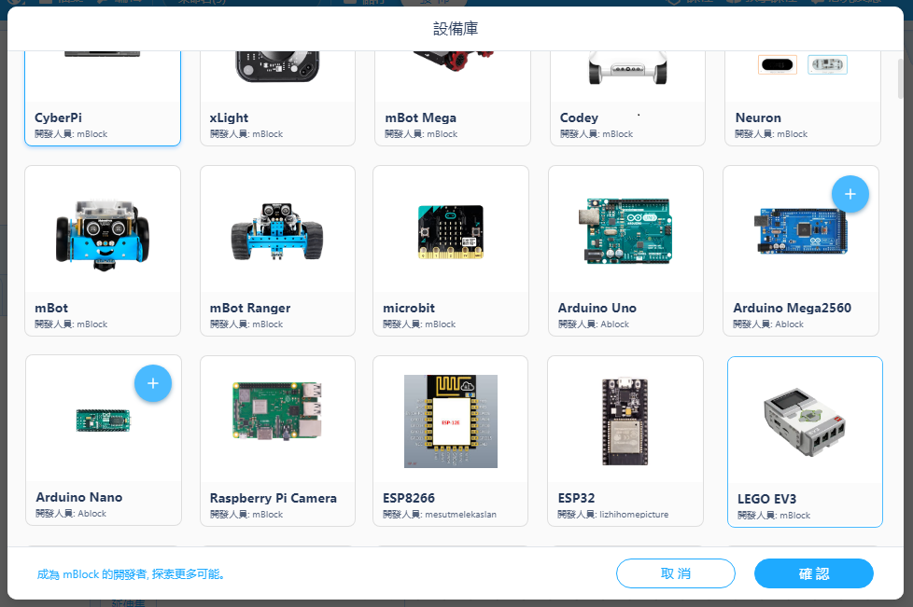Add Arduino Mega2560 with plus button
Viewport: 913px width, 607px height.
pos(850,194)
